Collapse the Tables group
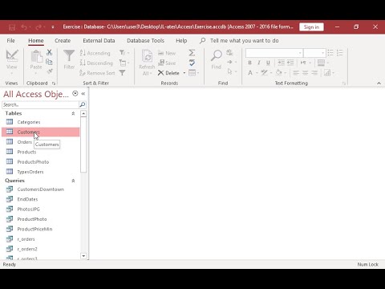This screenshot has width=385, height=289. [x=73, y=113]
